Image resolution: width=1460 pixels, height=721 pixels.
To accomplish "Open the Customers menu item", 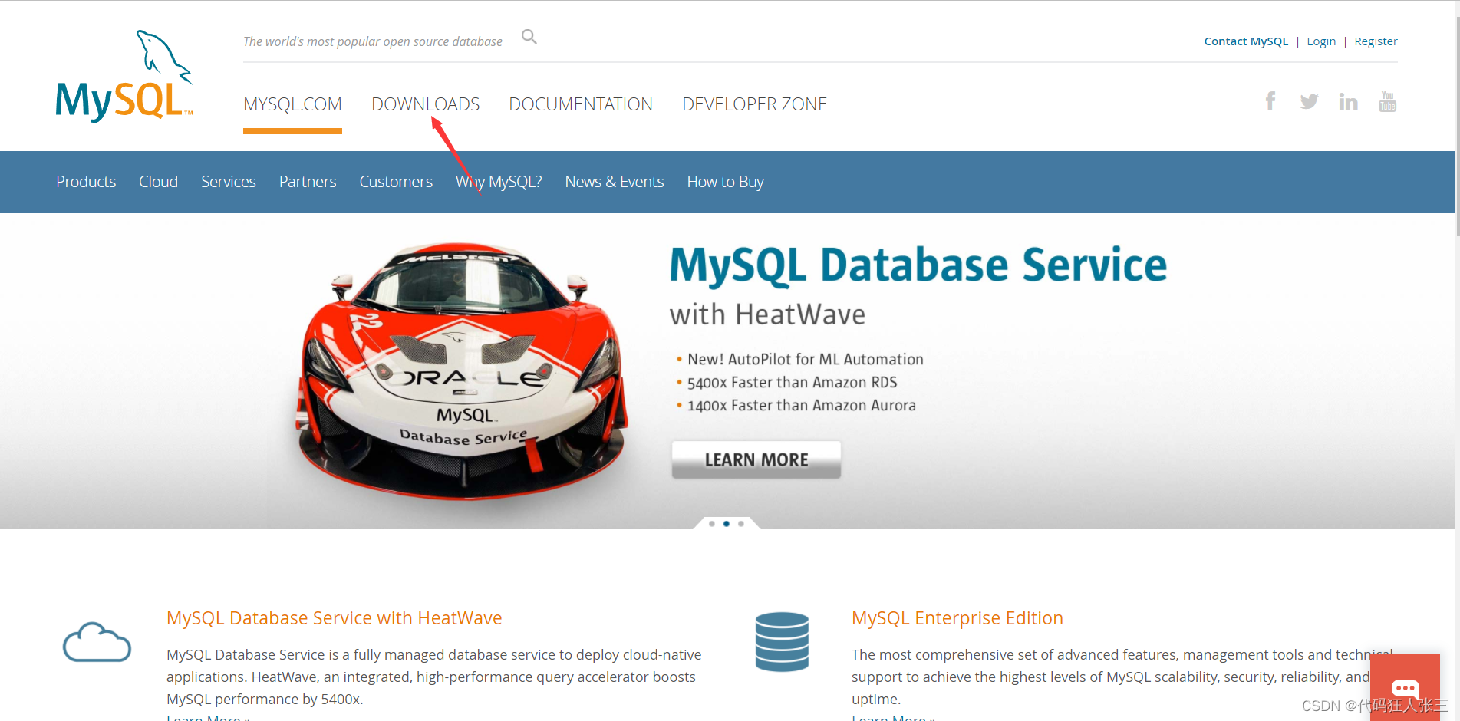I will pos(396,182).
